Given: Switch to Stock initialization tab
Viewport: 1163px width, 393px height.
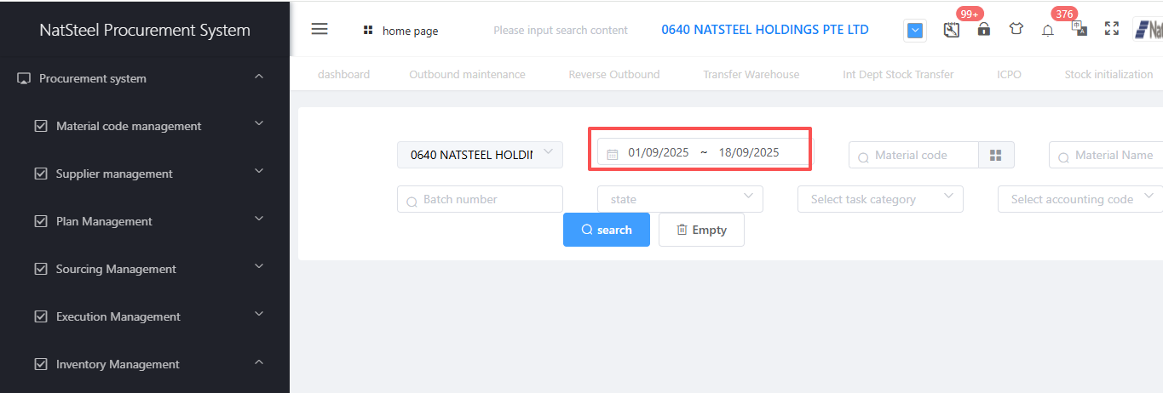Looking at the screenshot, I should (1108, 74).
